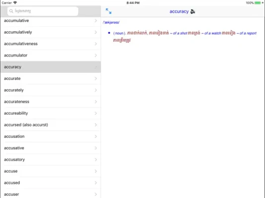This screenshot has height=198, width=265.
Task: Open the chevron next to accusation
Action: pyautogui.click(x=96, y=136)
